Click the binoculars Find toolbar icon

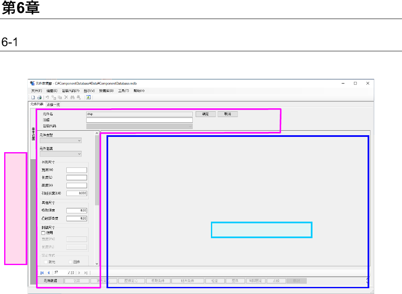pos(72,98)
